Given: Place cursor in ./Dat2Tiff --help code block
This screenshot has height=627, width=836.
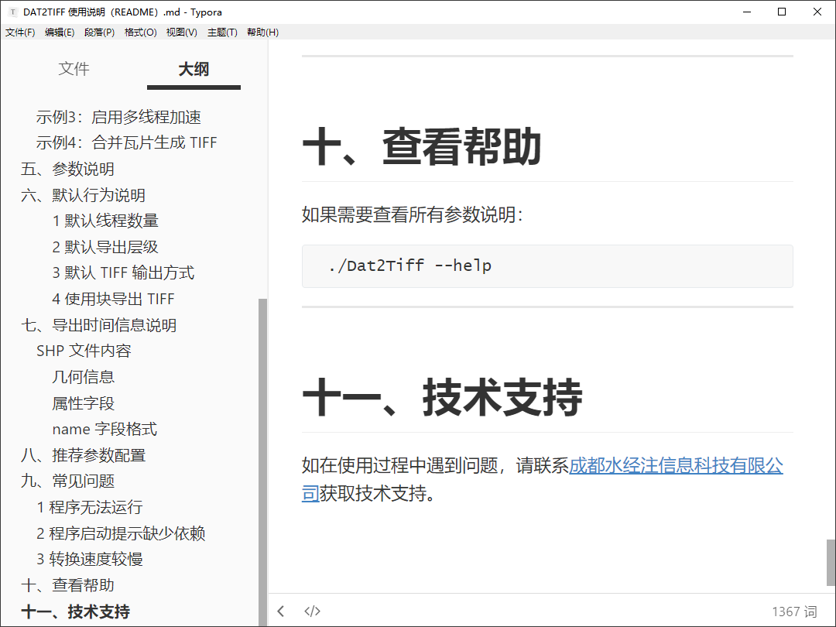Looking at the screenshot, I should [x=547, y=266].
